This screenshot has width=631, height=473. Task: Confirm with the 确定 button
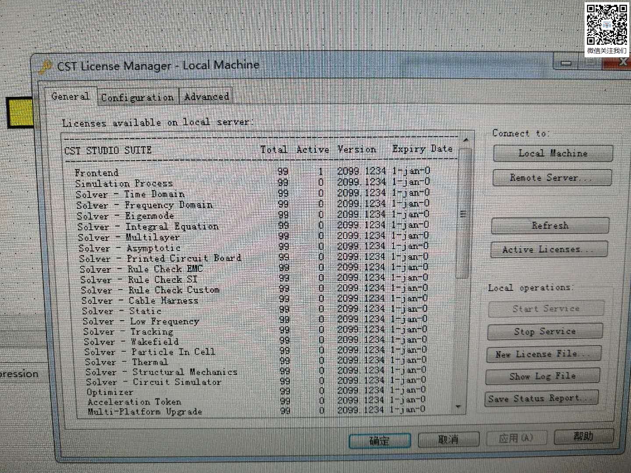(x=379, y=441)
